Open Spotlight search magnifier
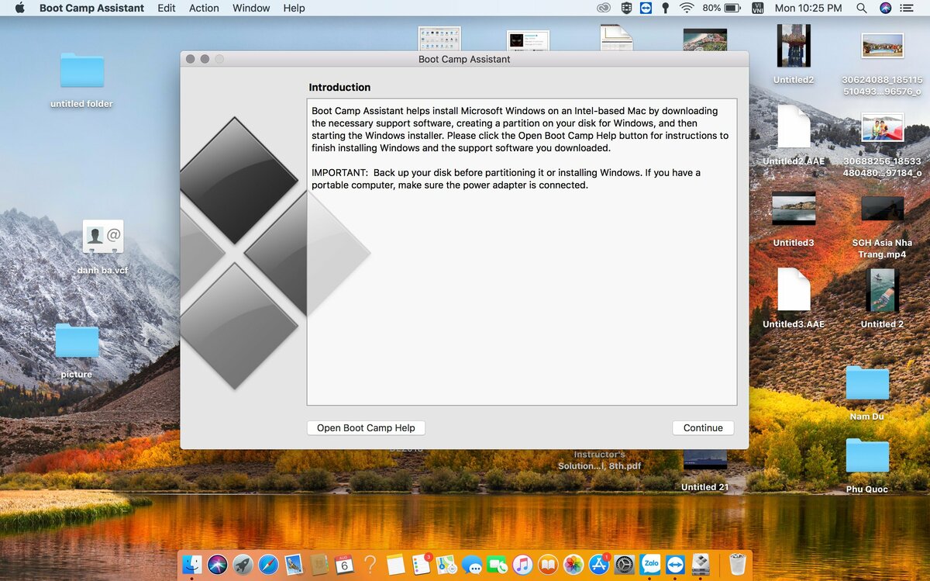 (861, 8)
